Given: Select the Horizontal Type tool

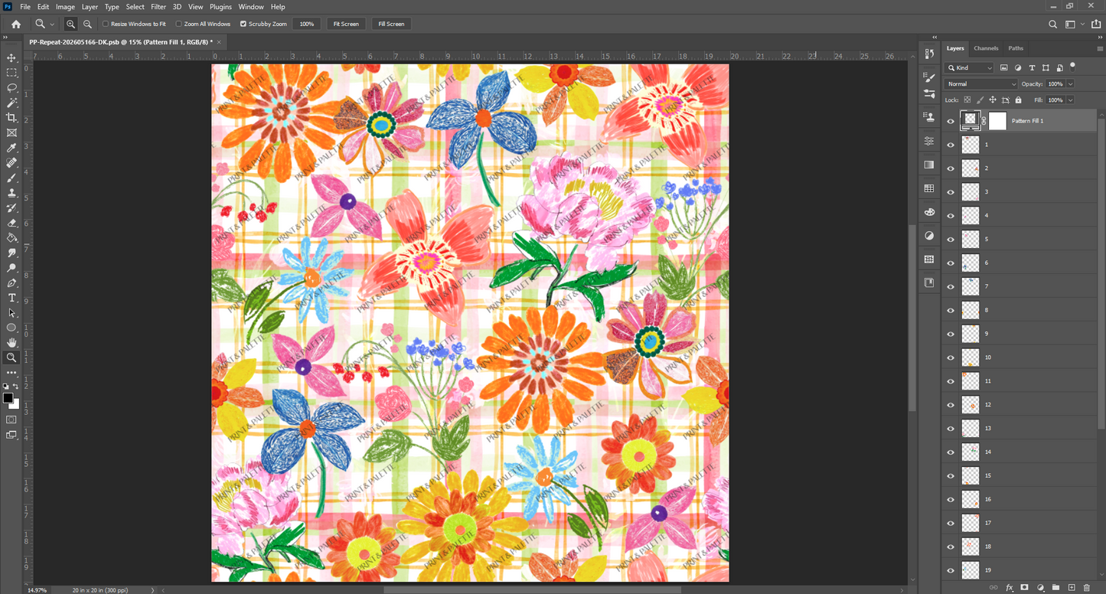Looking at the screenshot, I should (11, 298).
